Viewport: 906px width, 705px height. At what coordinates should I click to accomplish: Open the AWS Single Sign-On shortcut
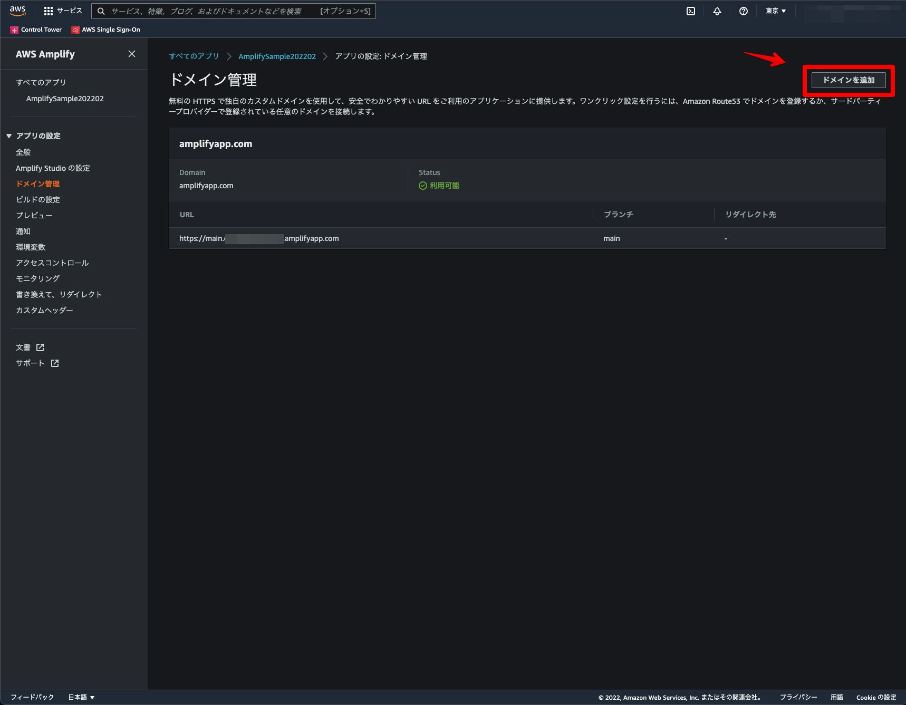point(106,30)
